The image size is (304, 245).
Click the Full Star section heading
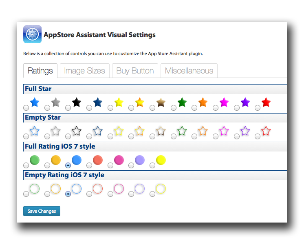38,89
